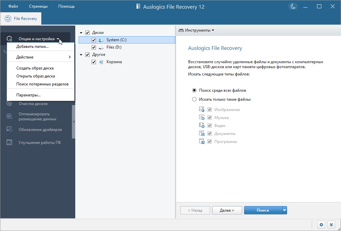Screen dimensions: 341x231
Task: Click the Музыка file type icon
Action: click(x=201, y=117)
